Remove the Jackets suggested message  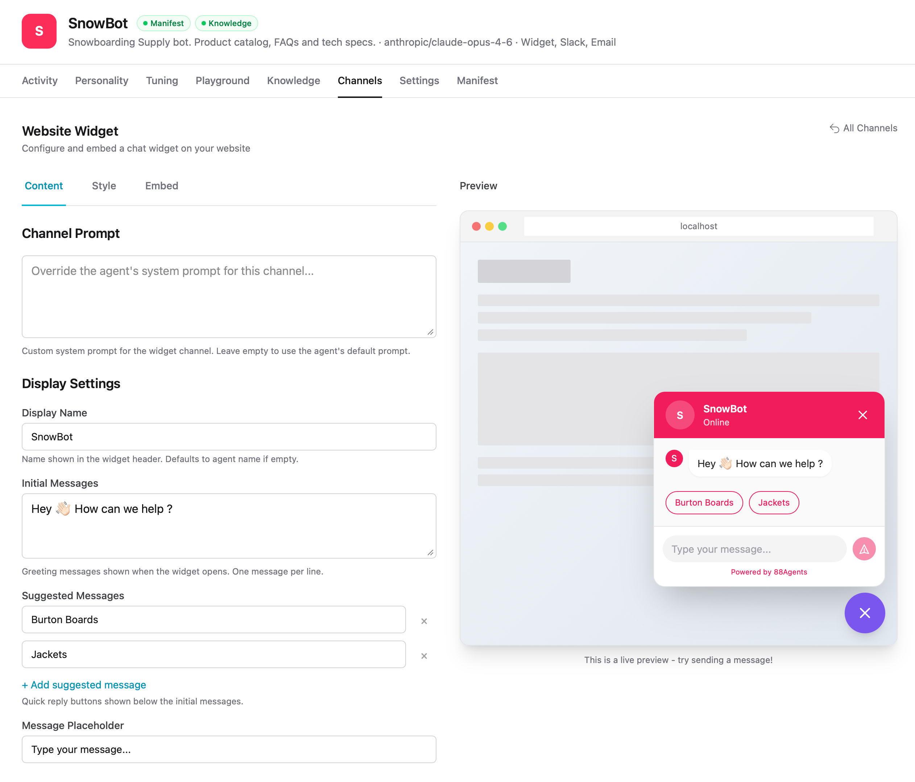pos(423,656)
